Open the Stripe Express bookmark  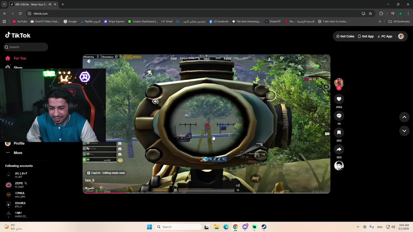point(114,22)
